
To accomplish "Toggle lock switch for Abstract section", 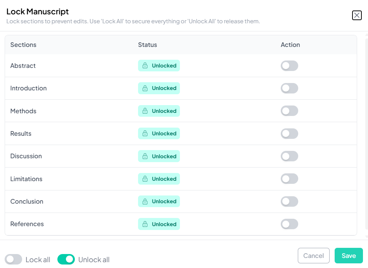I will [x=289, y=66].
